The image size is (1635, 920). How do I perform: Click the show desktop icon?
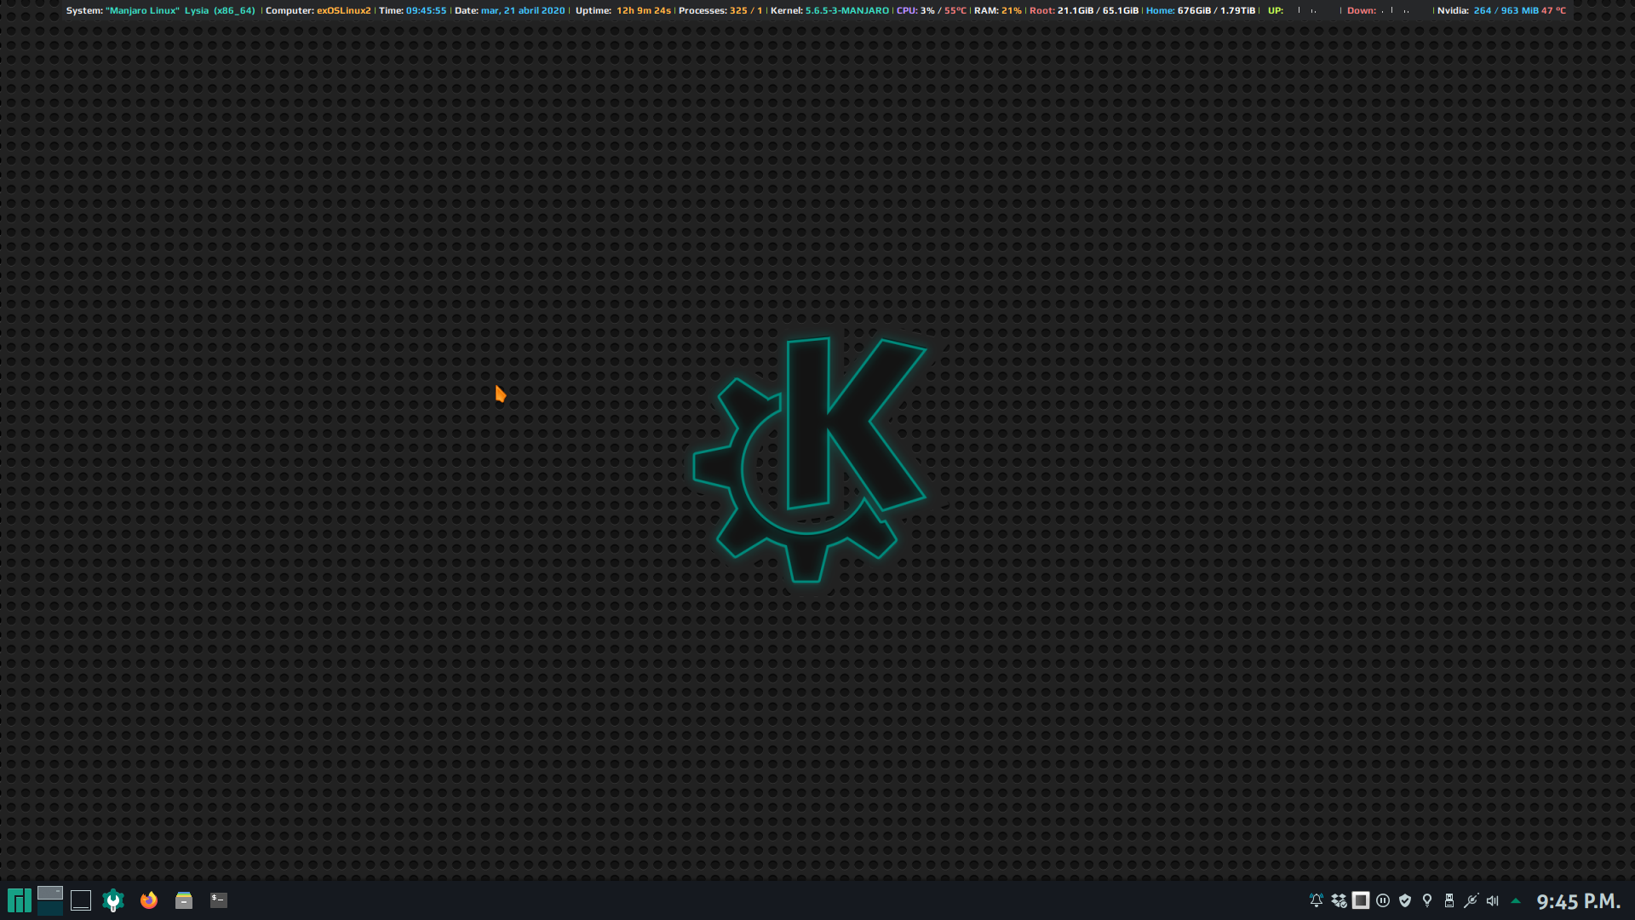coord(81,900)
